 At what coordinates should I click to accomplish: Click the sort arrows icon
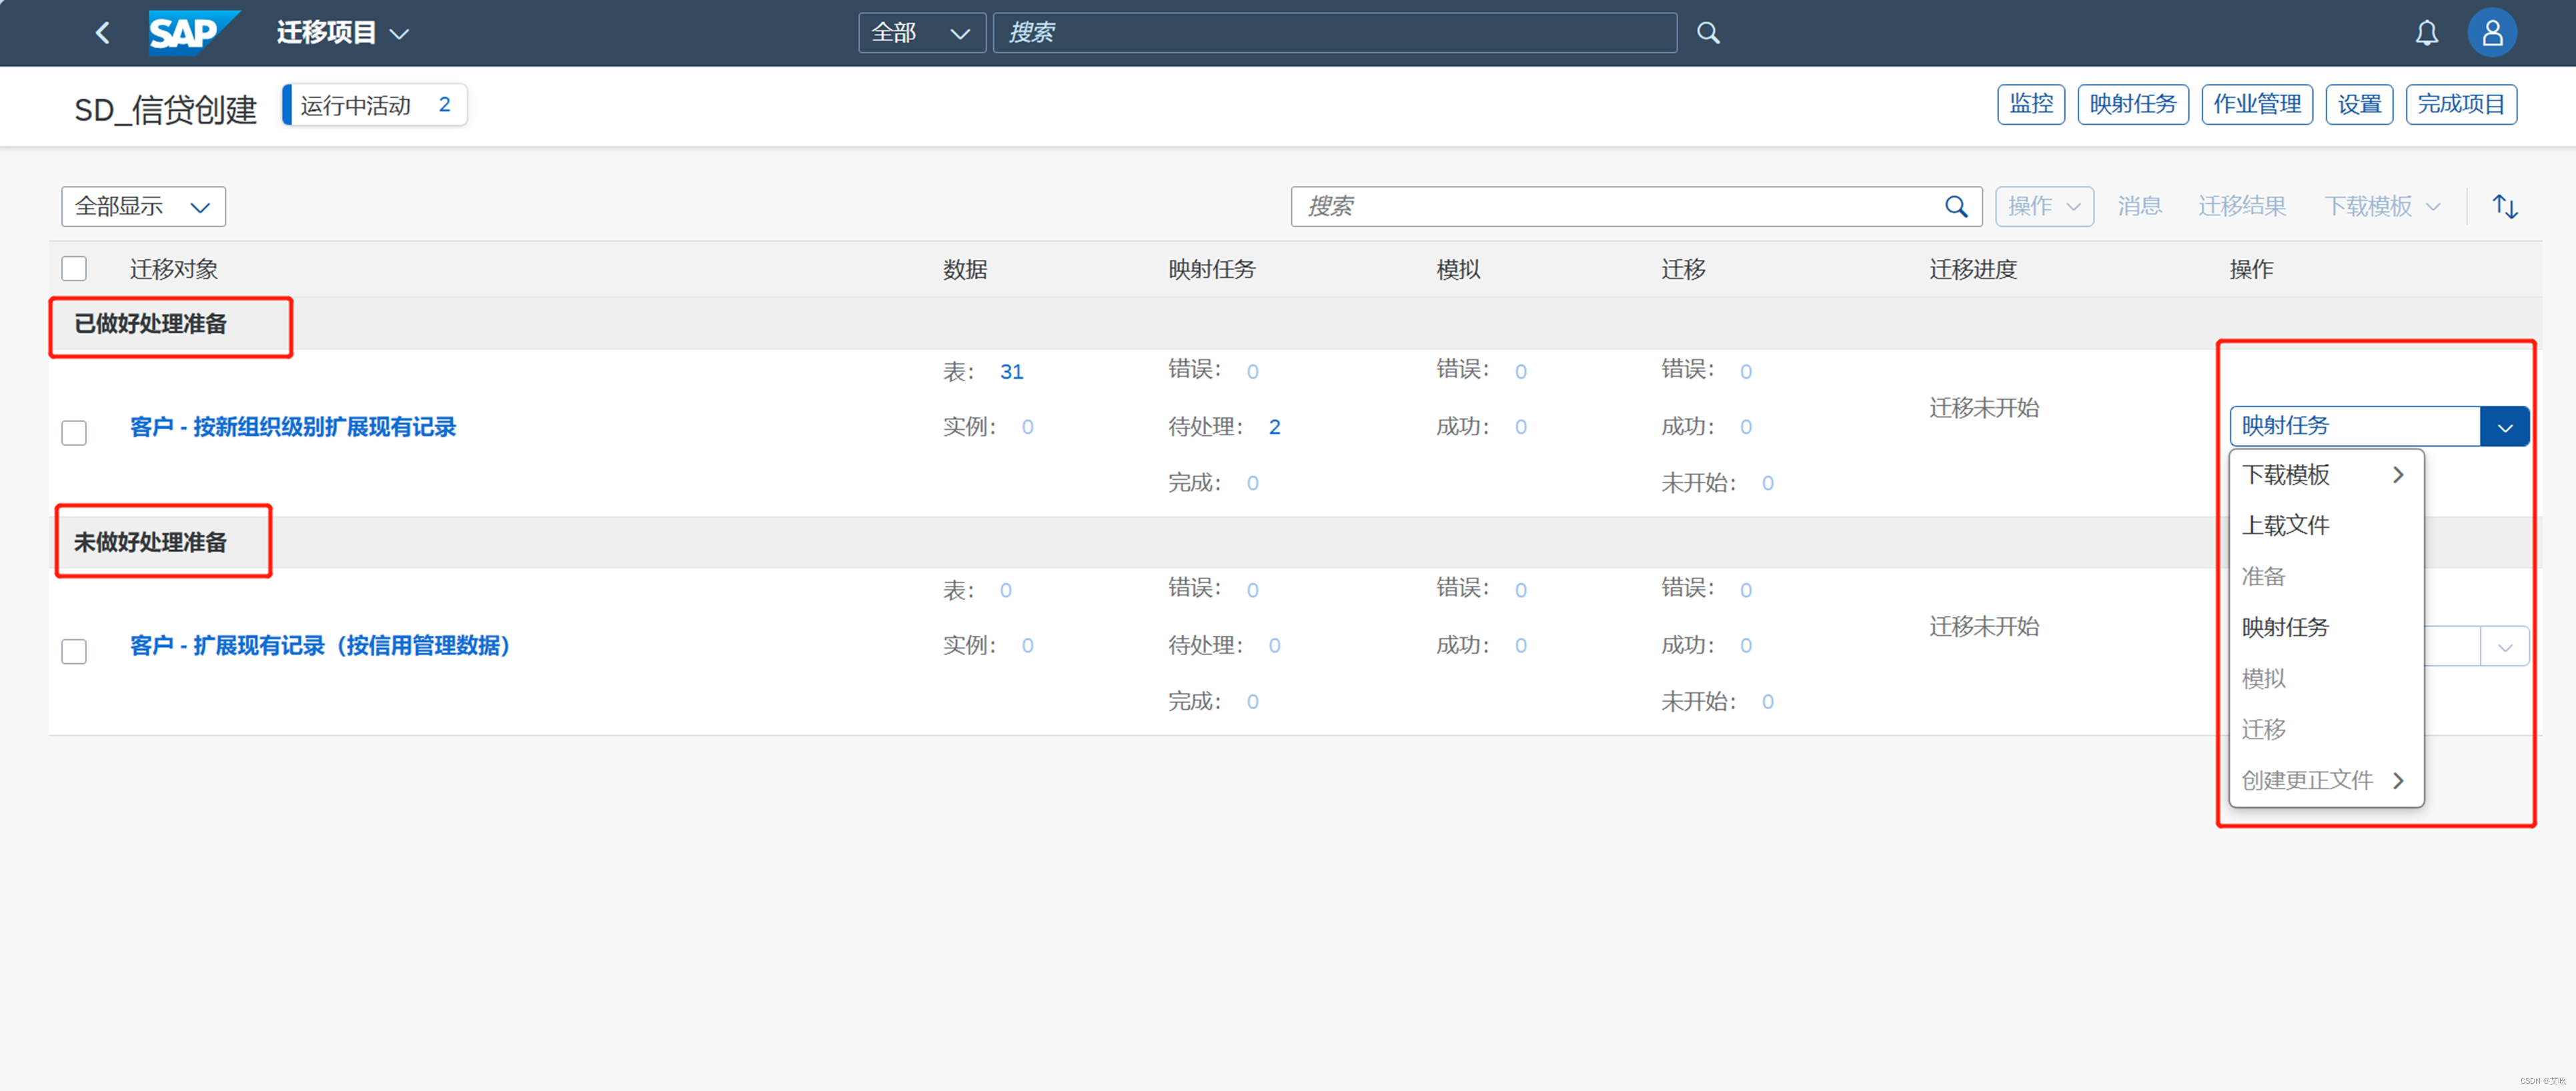click(x=2504, y=207)
